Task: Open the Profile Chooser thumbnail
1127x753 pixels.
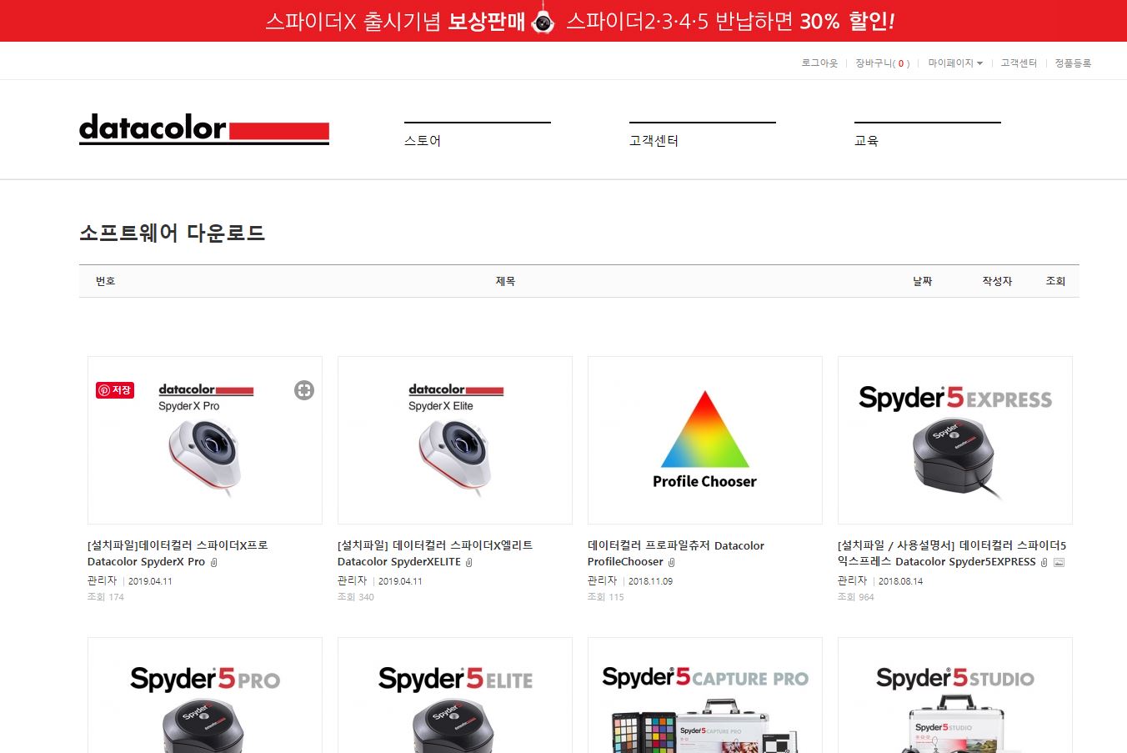Action: point(705,440)
